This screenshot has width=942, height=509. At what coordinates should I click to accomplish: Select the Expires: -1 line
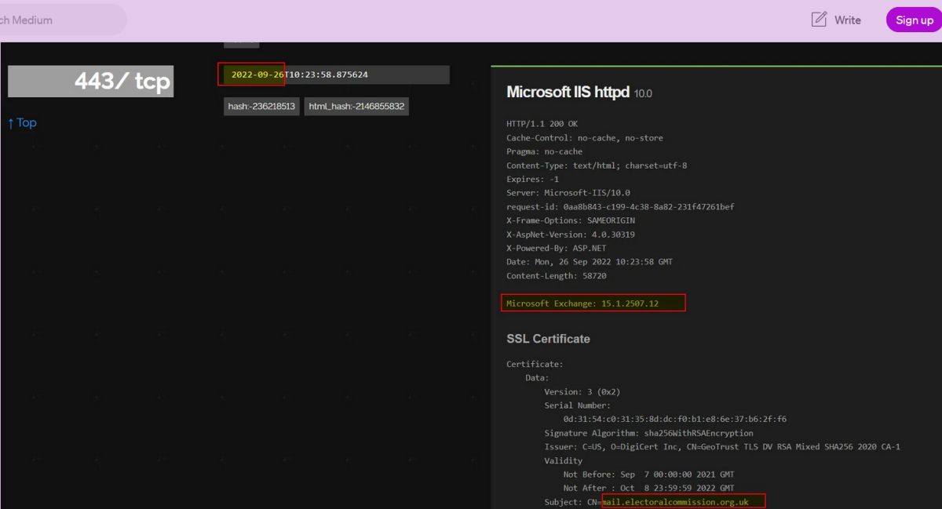[533, 179]
